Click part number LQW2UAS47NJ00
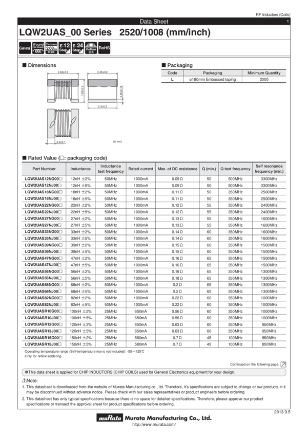This screenshot has height=437, width=308. (x=43, y=265)
